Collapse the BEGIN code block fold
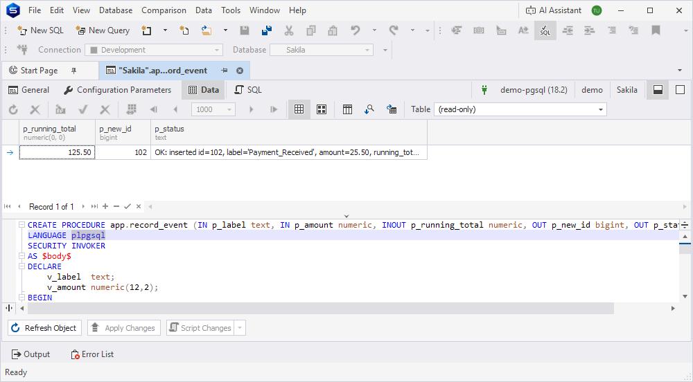This screenshot has height=382, width=693. click(x=21, y=298)
